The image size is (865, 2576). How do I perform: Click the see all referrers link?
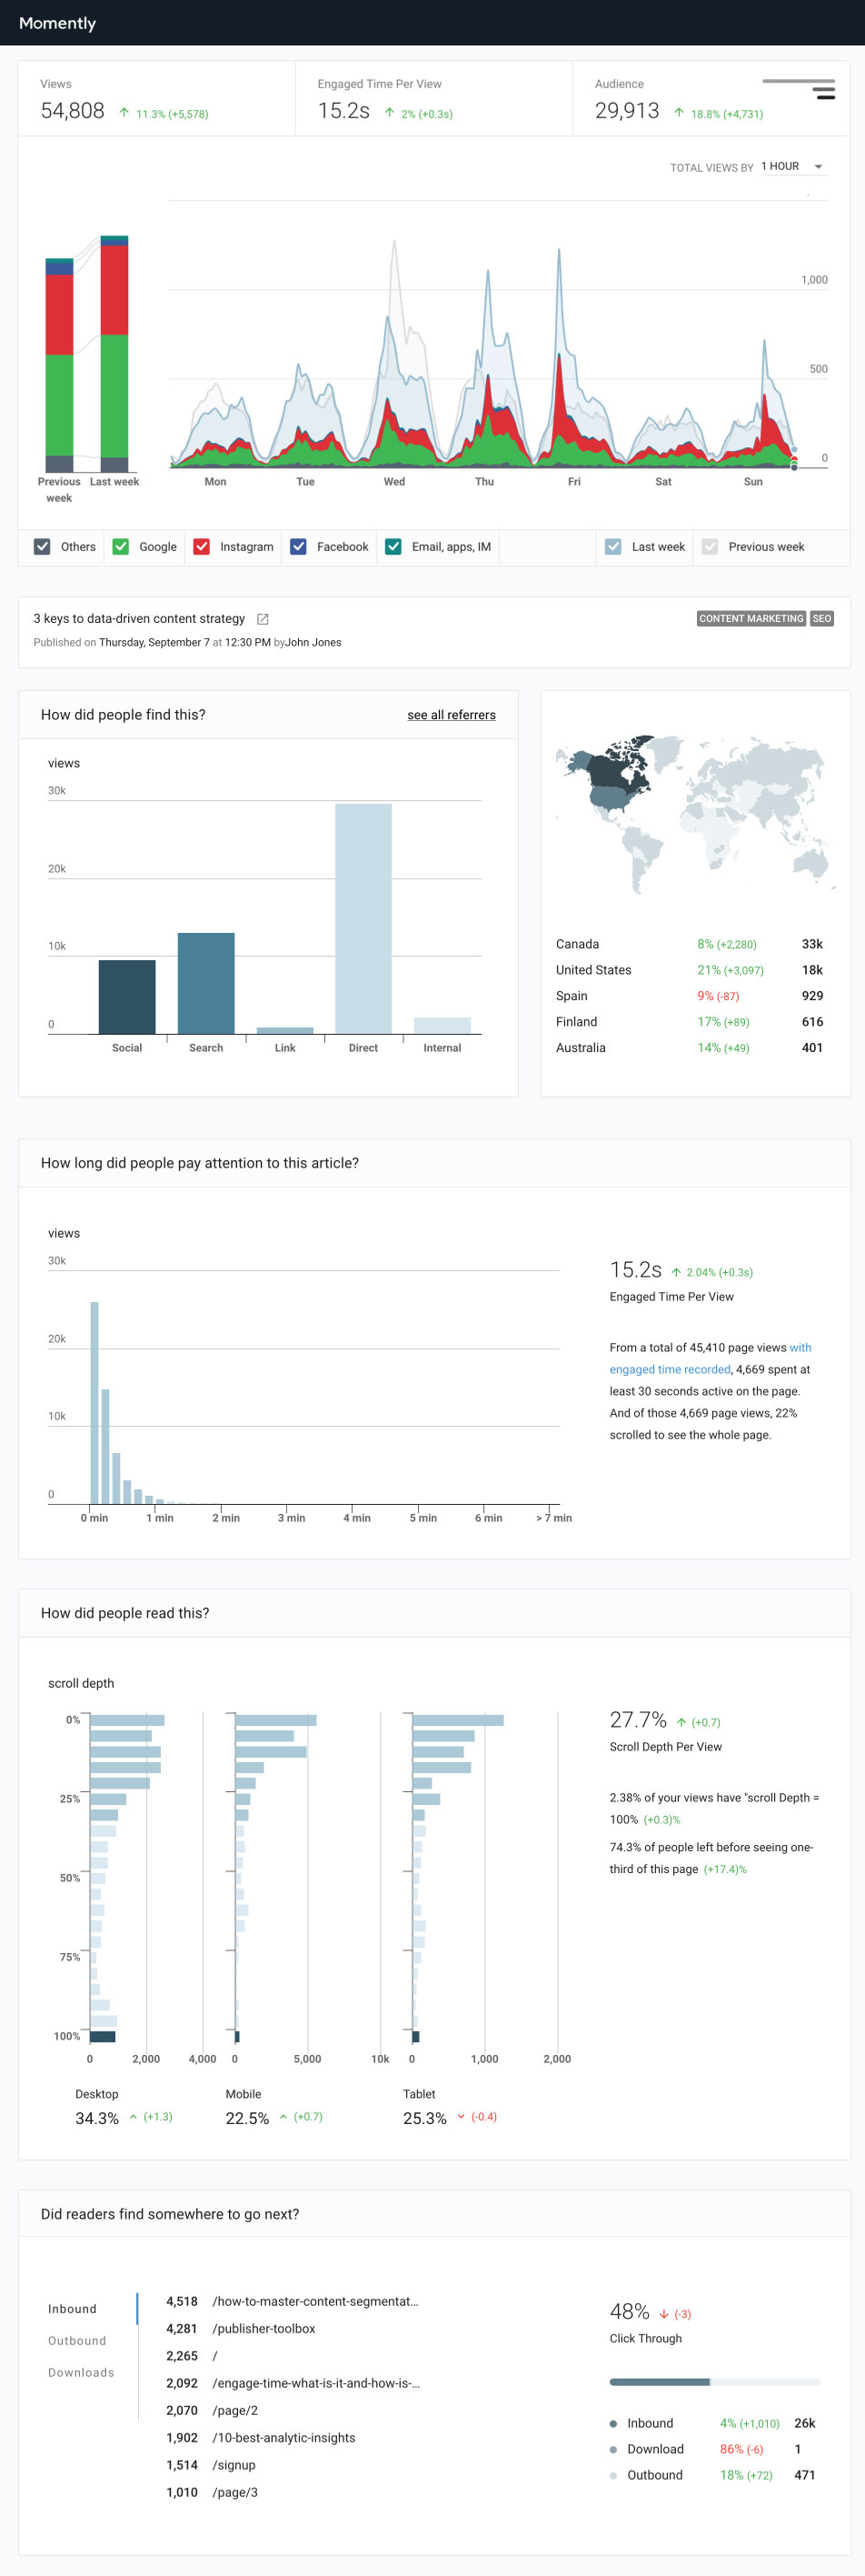coord(451,715)
